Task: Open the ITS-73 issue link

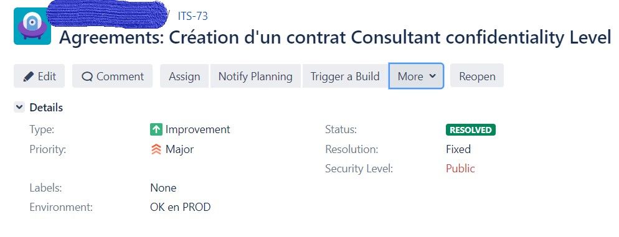Action: [192, 16]
